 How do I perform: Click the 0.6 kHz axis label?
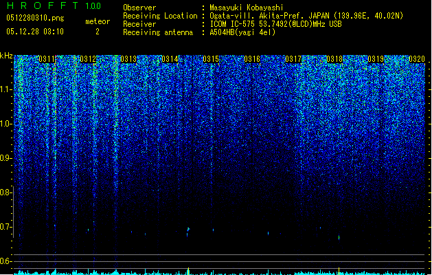(x=6, y=261)
